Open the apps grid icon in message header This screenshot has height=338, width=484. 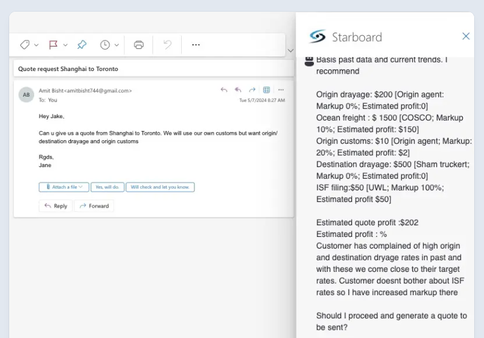(x=266, y=90)
